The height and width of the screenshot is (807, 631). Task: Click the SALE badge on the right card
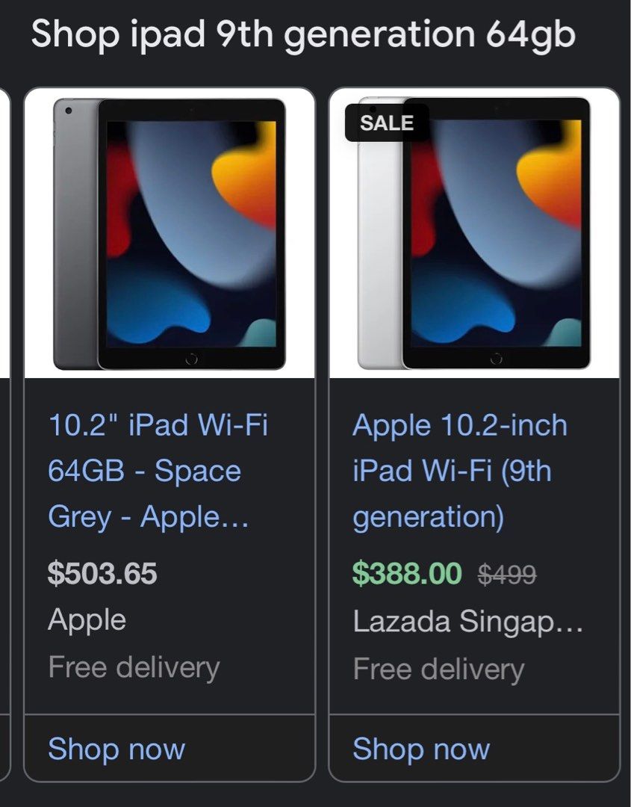(385, 124)
